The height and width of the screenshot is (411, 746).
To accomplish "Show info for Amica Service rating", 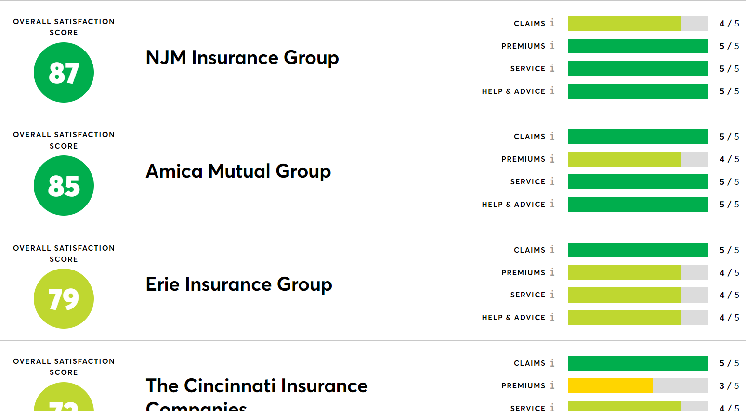I will pyautogui.click(x=552, y=181).
